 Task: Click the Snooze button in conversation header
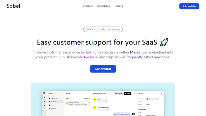coord(118,93)
